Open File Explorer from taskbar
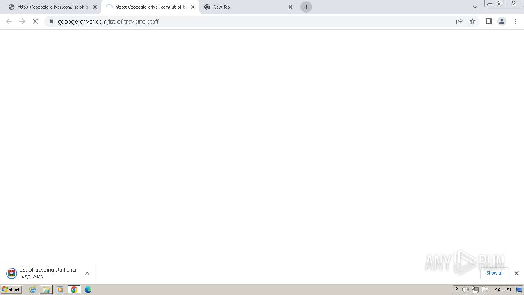This screenshot has height=295, width=524. 46,290
